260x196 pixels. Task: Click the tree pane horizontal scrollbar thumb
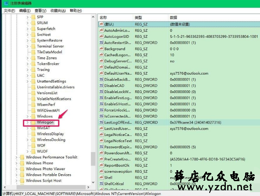tap(51, 187)
